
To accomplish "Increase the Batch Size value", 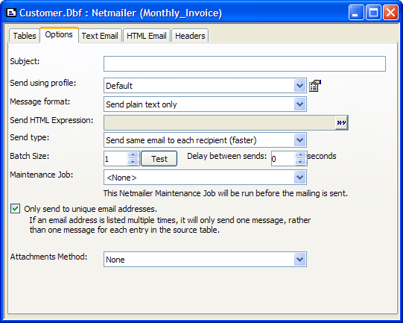I will [x=133, y=155].
